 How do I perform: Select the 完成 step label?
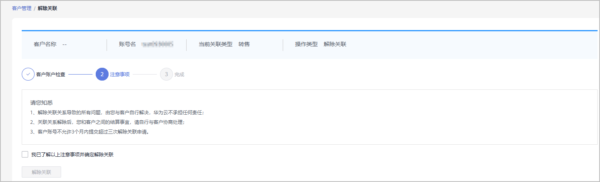(x=179, y=75)
